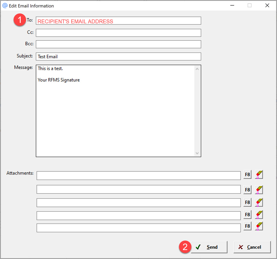Image resolution: width=277 pixels, height=259 pixels.
Task: Click the eraser icon on last attachment row
Action: [x=259, y=226]
